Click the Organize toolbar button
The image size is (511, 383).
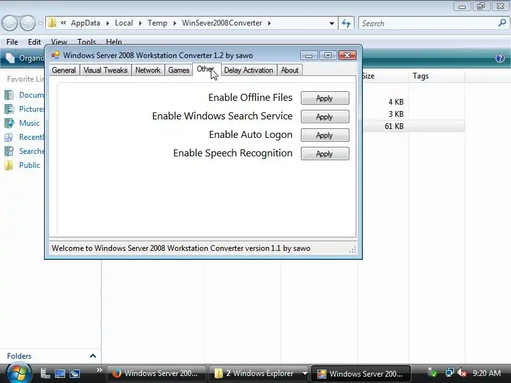coord(25,58)
